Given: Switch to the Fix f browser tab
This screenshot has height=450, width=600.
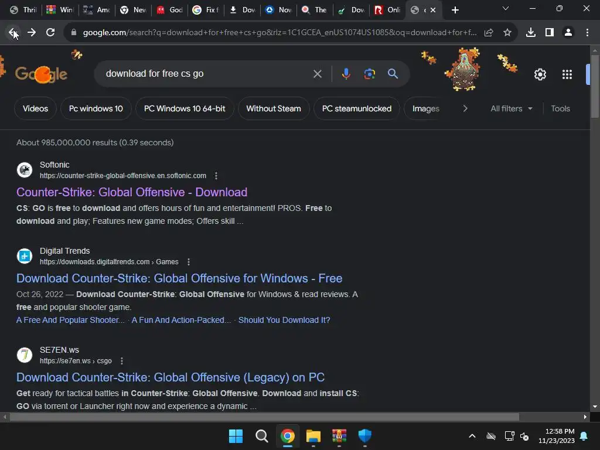Looking at the screenshot, I should [206, 10].
